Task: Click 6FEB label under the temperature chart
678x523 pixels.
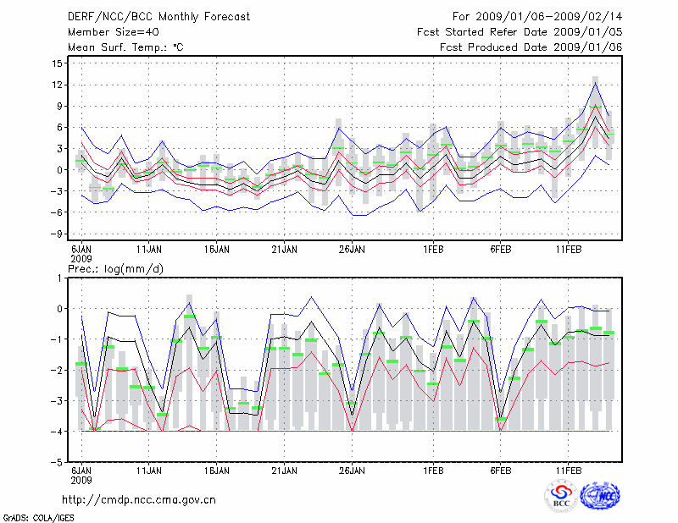Action: click(x=500, y=250)
